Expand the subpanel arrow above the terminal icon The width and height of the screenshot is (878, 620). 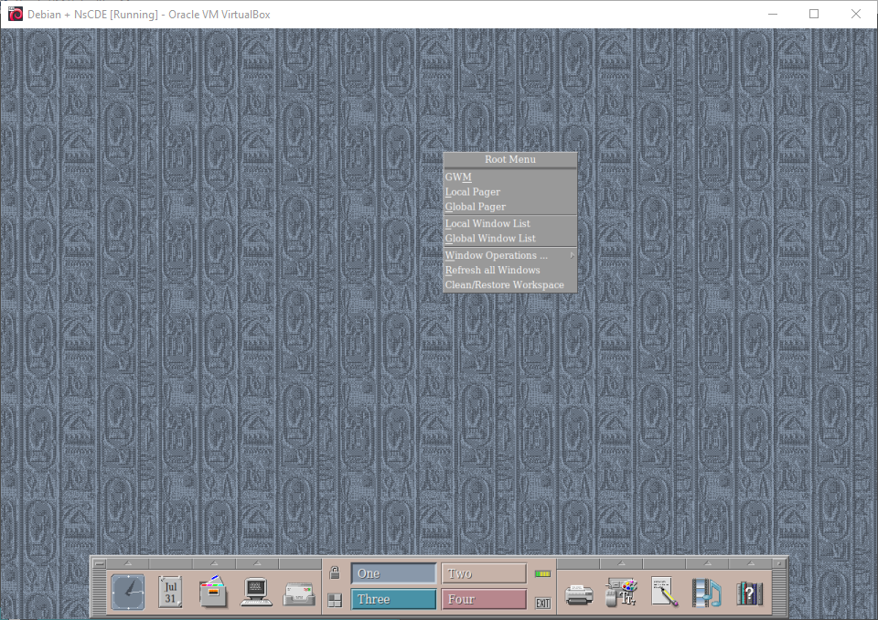click(256, 563)
